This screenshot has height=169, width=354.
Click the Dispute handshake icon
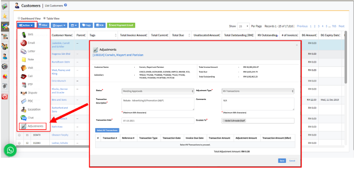(24, 93)
